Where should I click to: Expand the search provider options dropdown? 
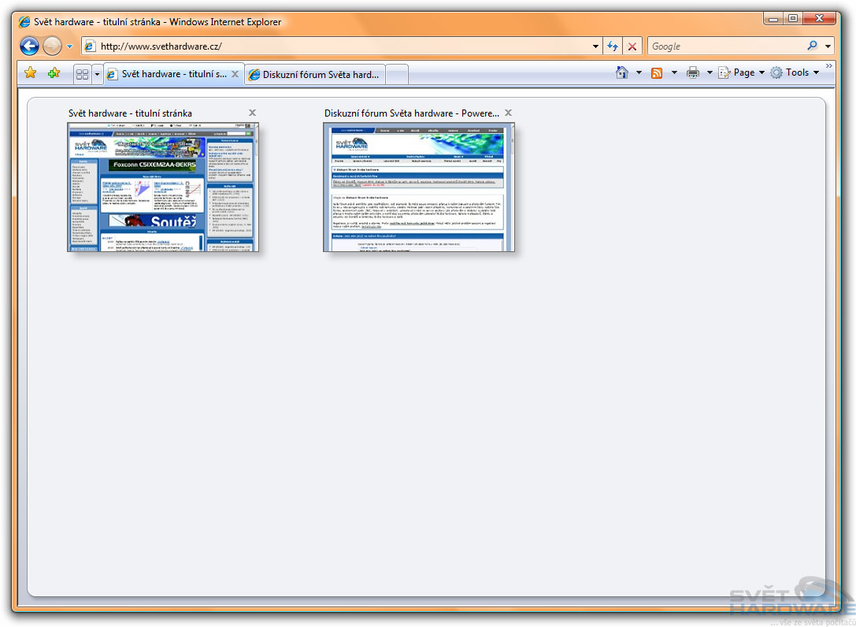[x=828, y=46]
